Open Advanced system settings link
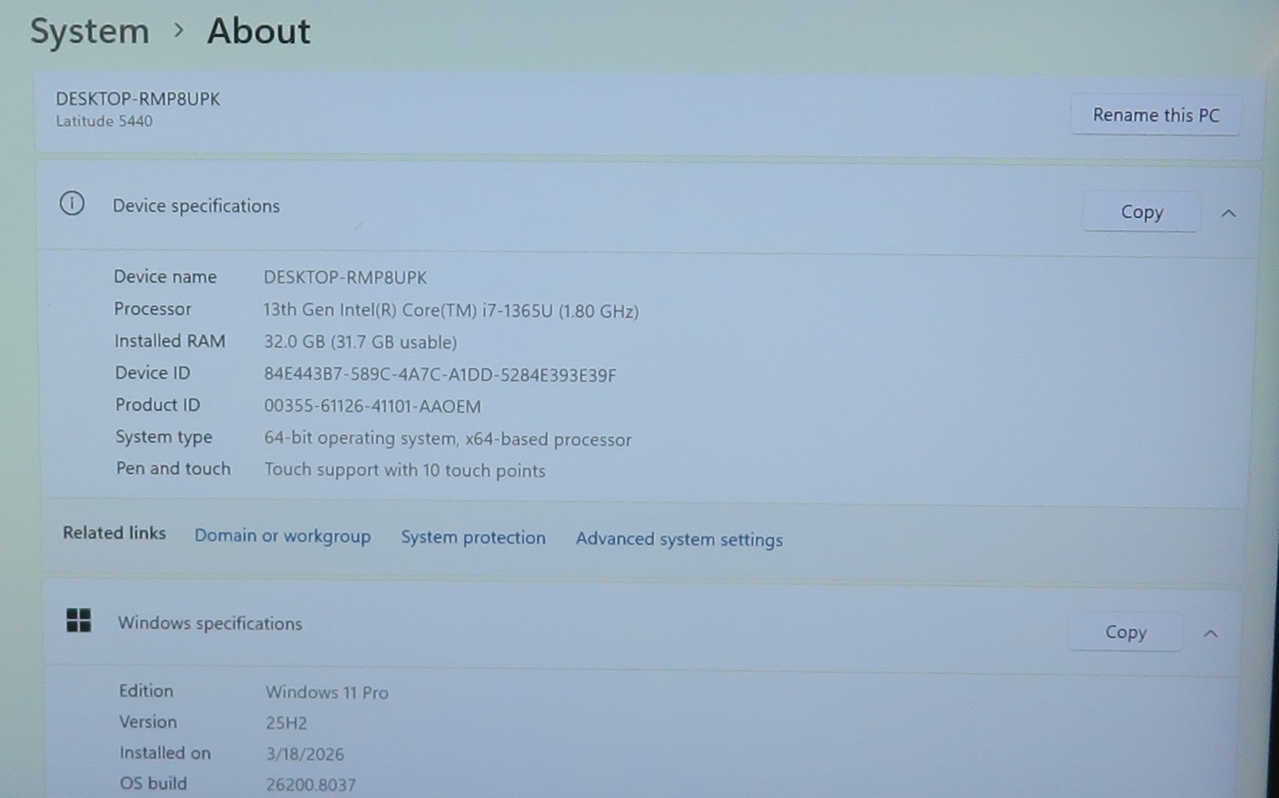 point(679,539)
